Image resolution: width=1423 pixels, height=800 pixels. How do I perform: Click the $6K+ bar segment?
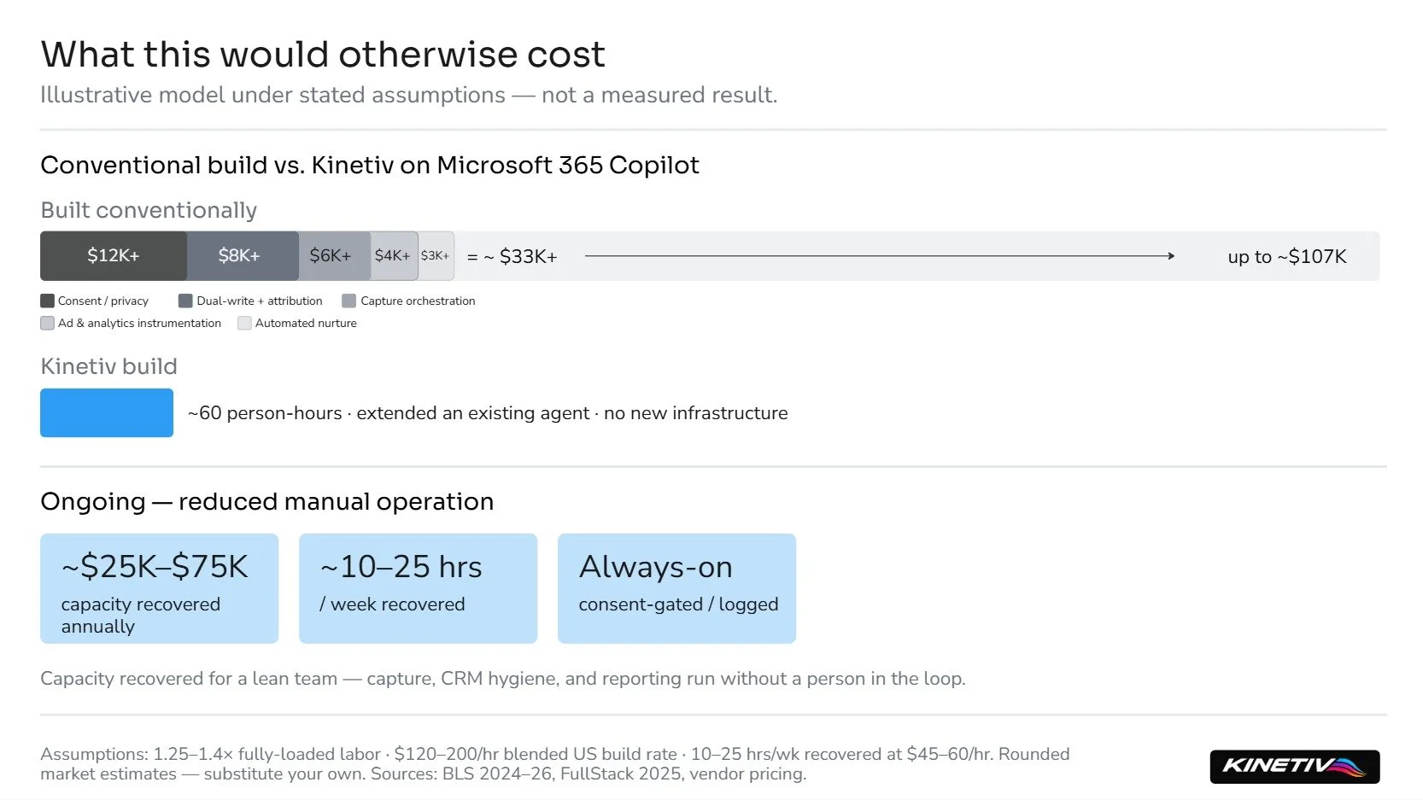pos(335,255)
